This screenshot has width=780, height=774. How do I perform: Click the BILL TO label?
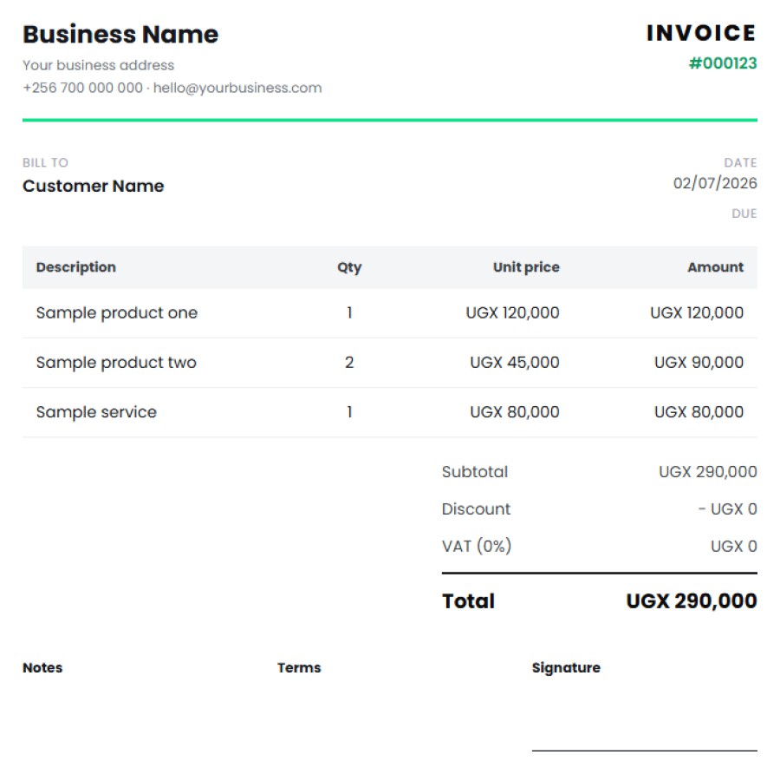click(45, 163)
